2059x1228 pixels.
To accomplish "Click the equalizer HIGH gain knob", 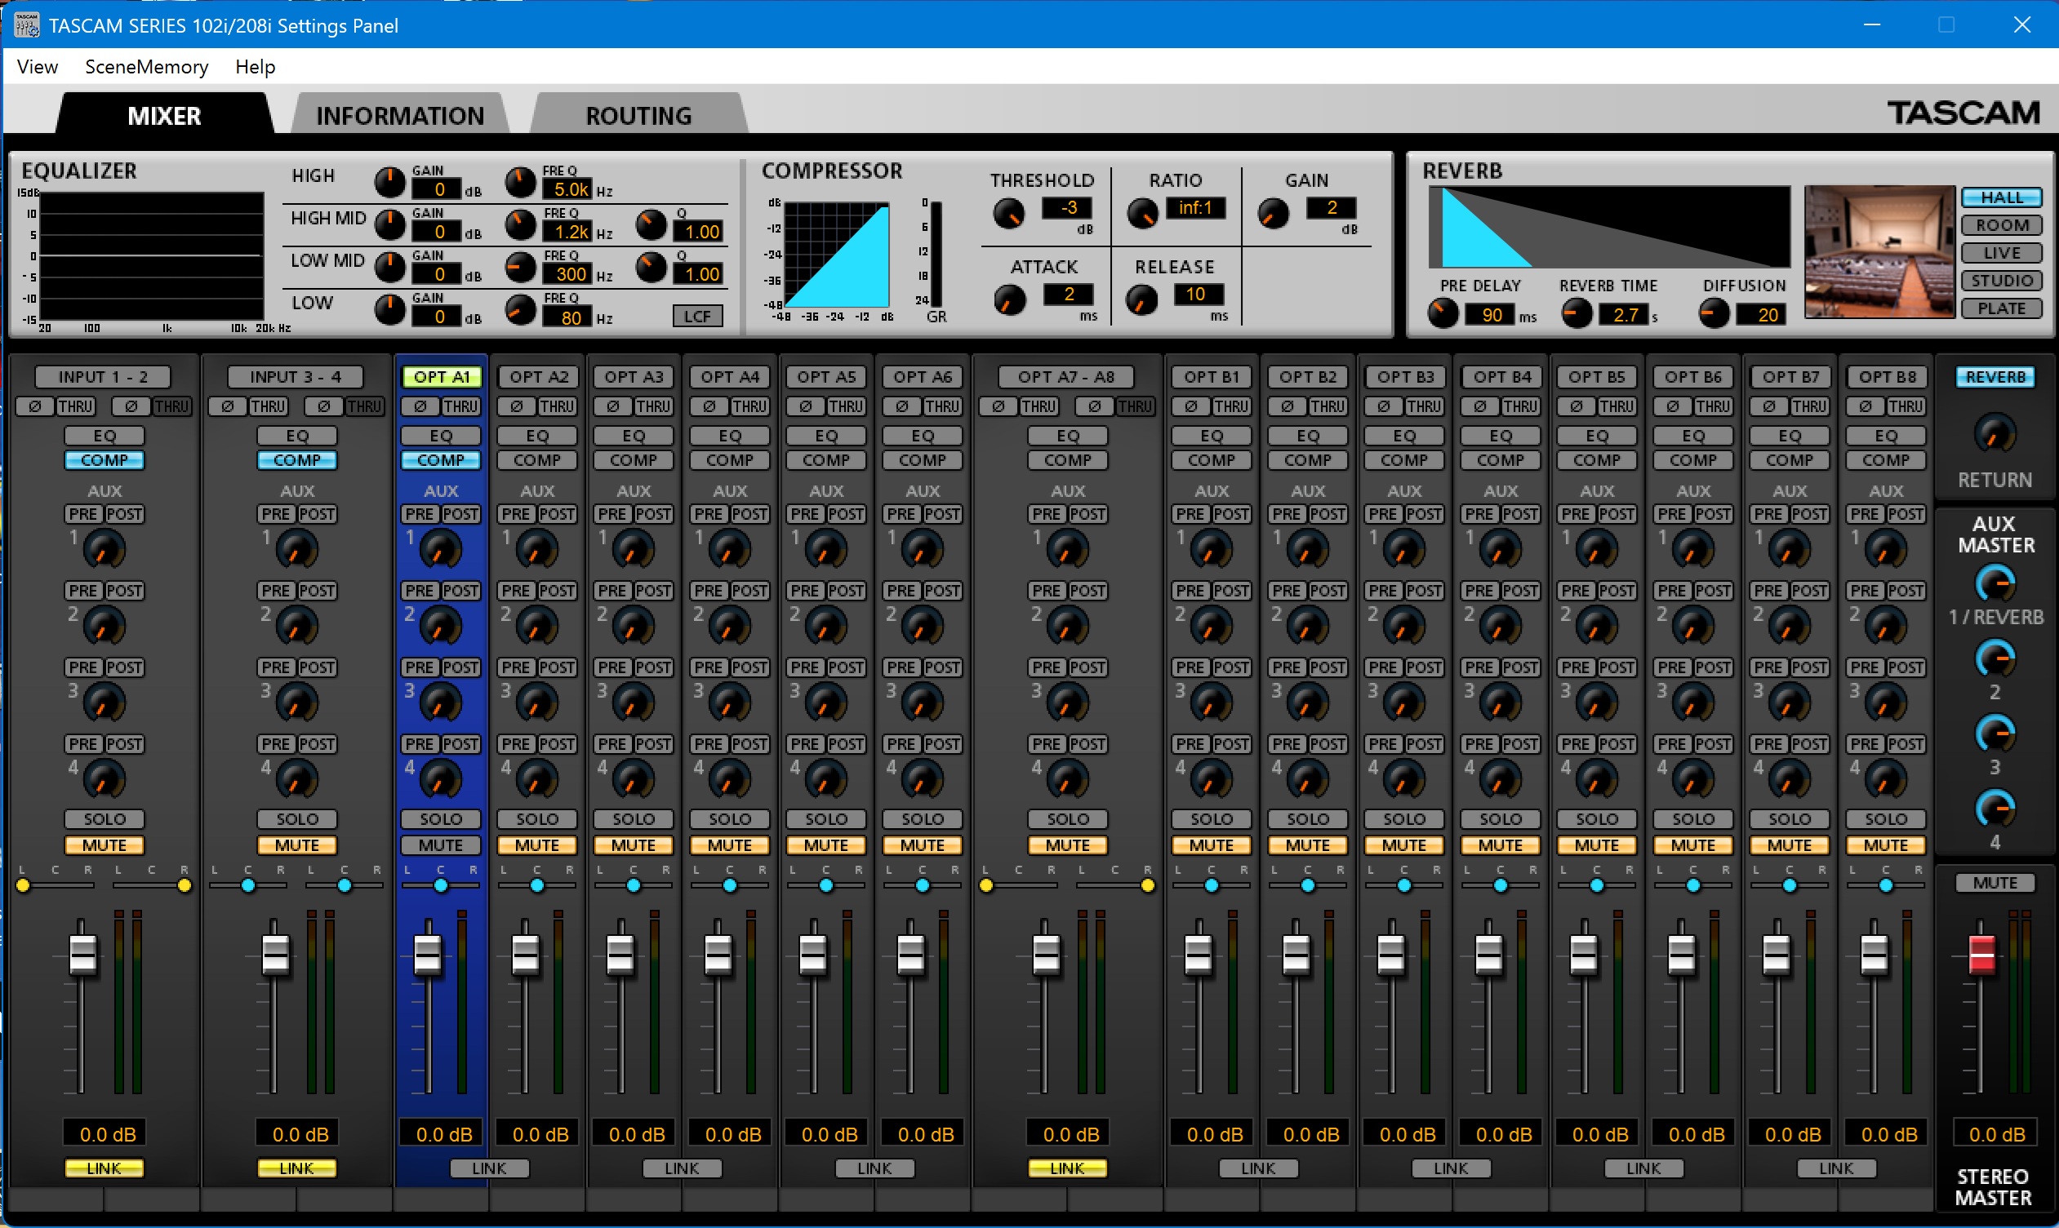I will 389,182.
